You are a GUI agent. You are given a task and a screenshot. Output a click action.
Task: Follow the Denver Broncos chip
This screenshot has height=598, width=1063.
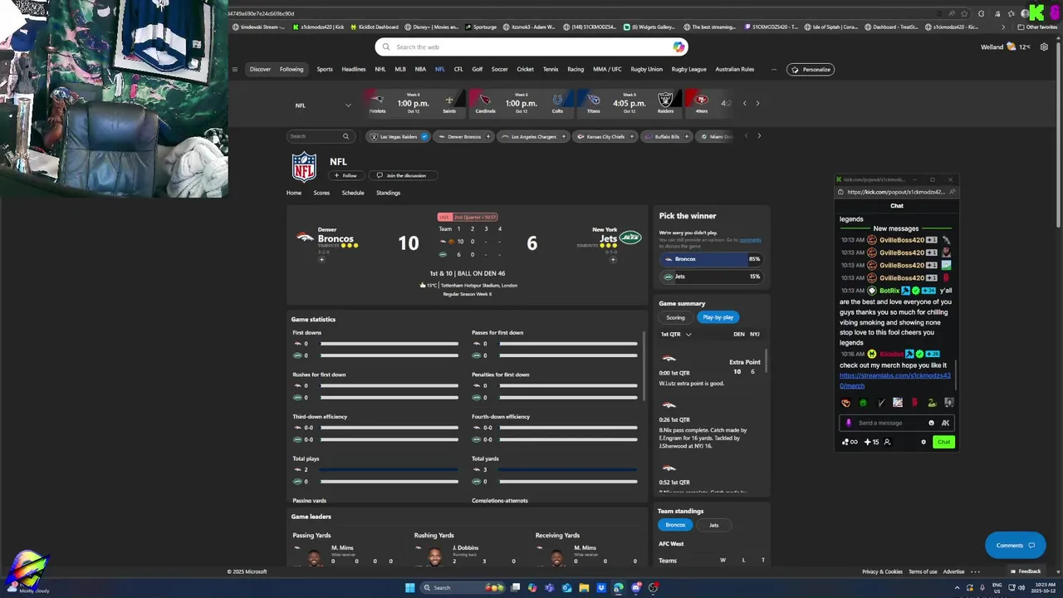pyautogui.click(x=488, y=136)
